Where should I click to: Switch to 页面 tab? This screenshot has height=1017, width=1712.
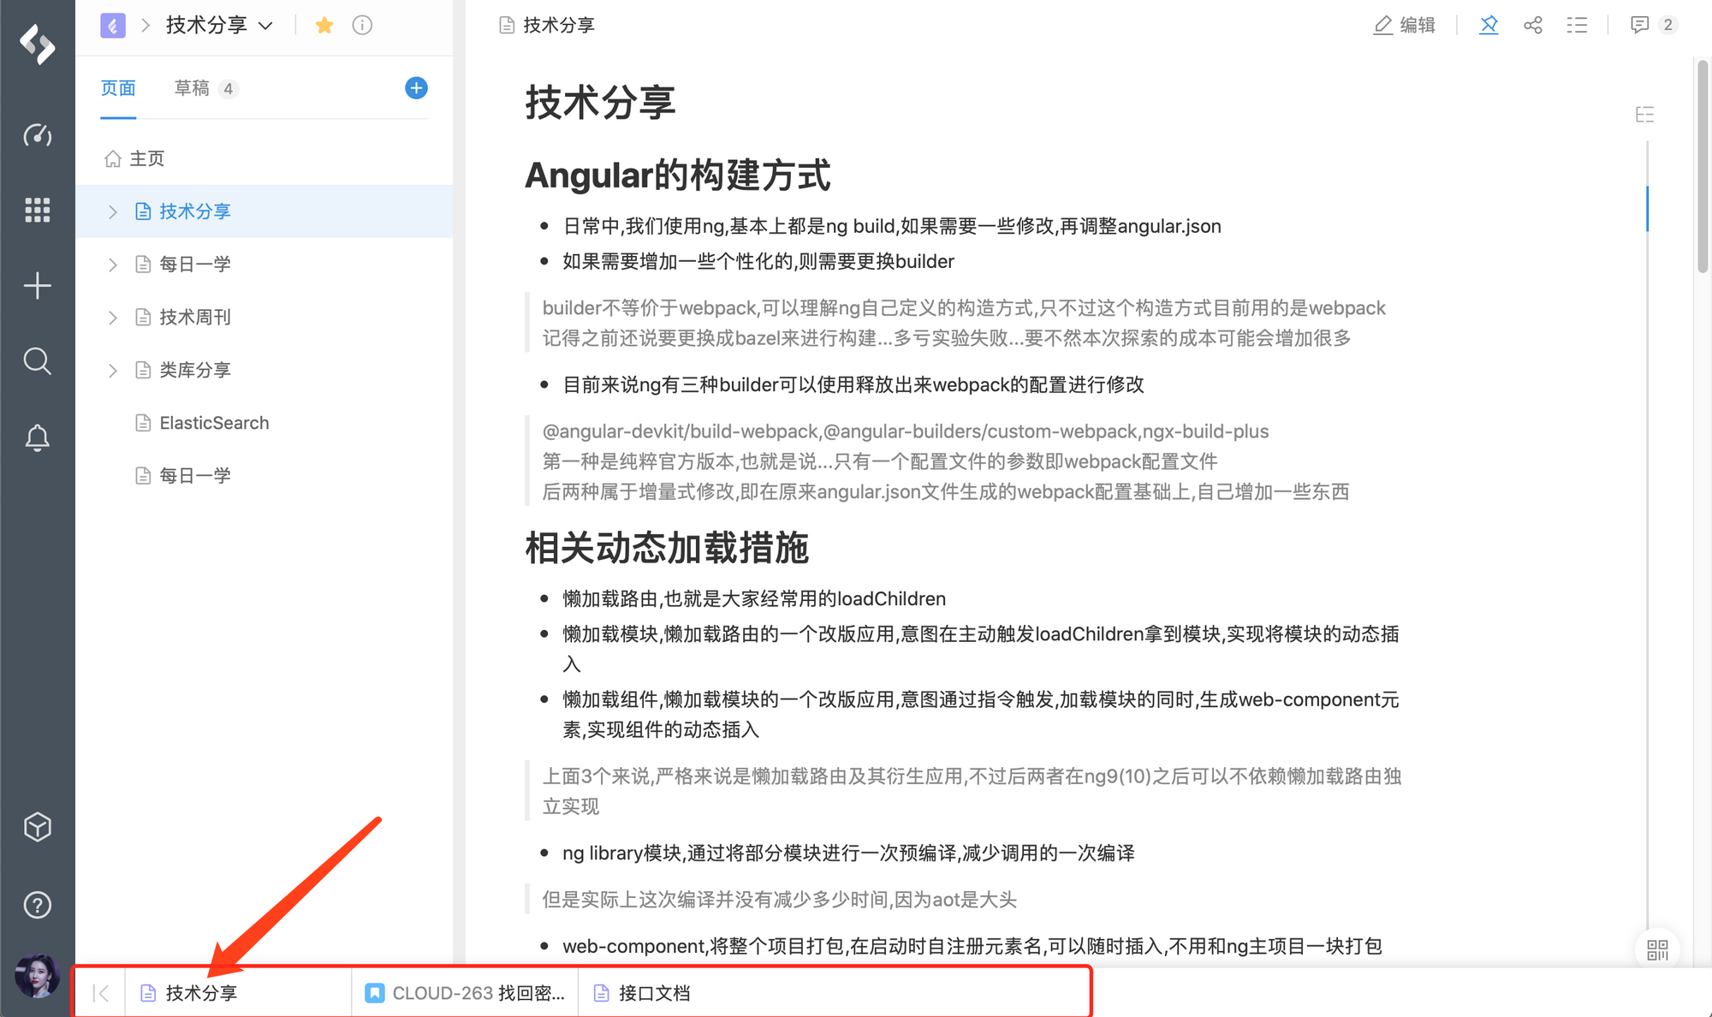118,88
